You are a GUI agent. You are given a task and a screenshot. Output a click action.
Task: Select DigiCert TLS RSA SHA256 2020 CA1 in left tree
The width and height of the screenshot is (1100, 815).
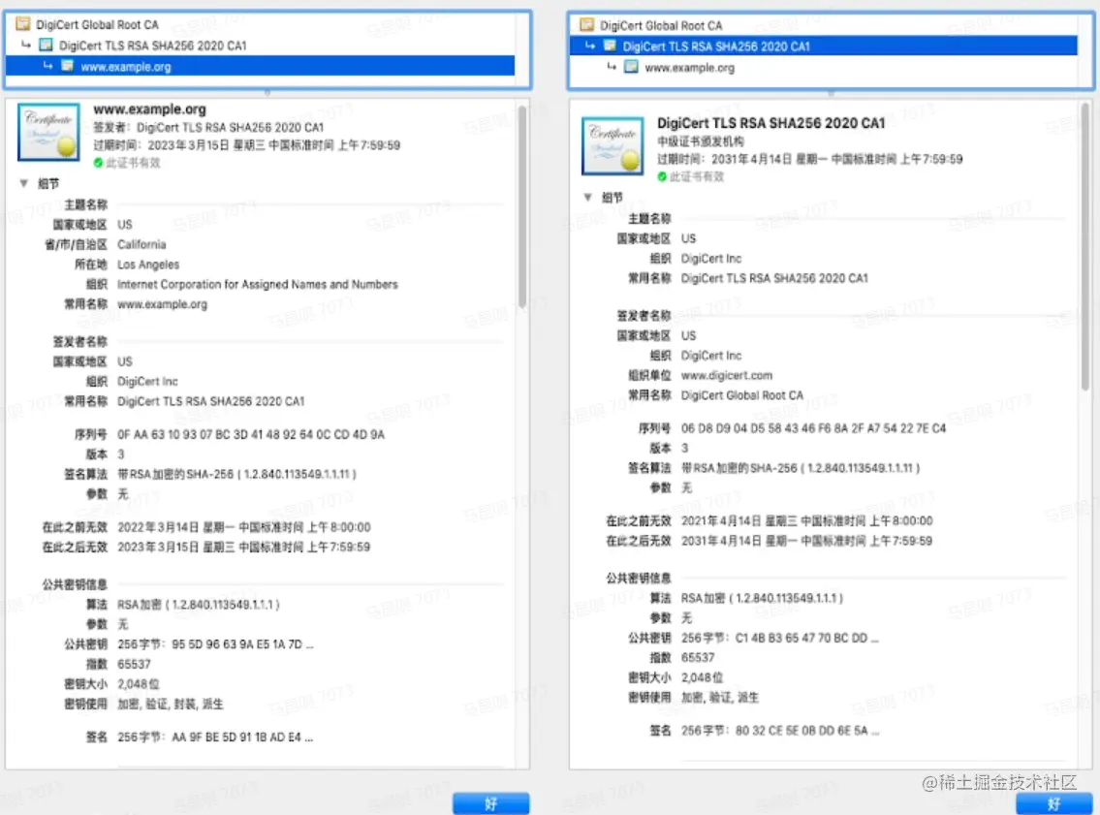153,46
